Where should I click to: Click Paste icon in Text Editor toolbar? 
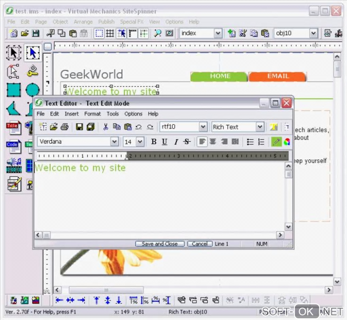(128, 127)
